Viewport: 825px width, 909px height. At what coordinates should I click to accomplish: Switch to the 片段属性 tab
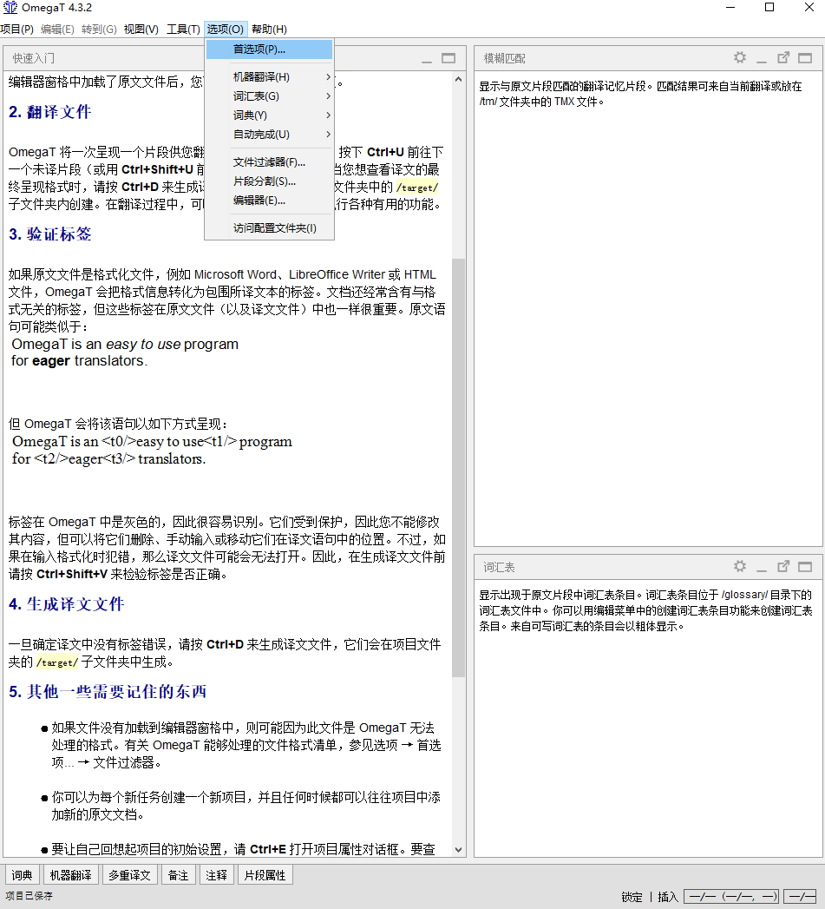pyautogui.click(x=265, y=874)
